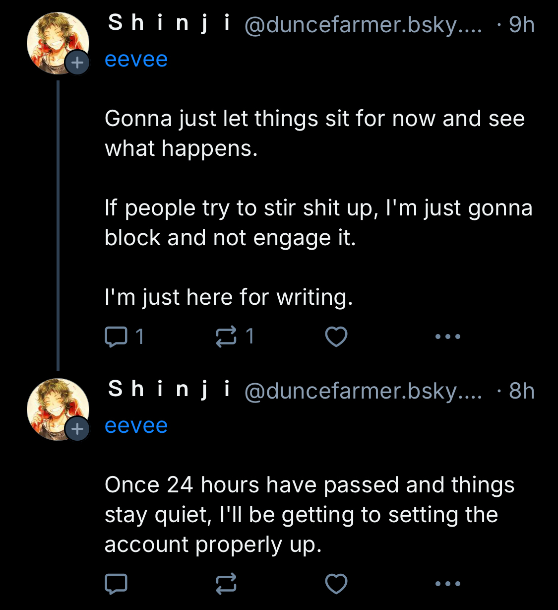Open the 'eevee' link in the second post
Viewport: 558px width, 610px height.
click(x=136, y=426)
